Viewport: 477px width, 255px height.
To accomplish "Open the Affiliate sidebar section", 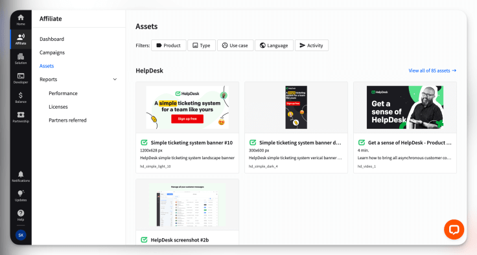I will coord(21,39).
